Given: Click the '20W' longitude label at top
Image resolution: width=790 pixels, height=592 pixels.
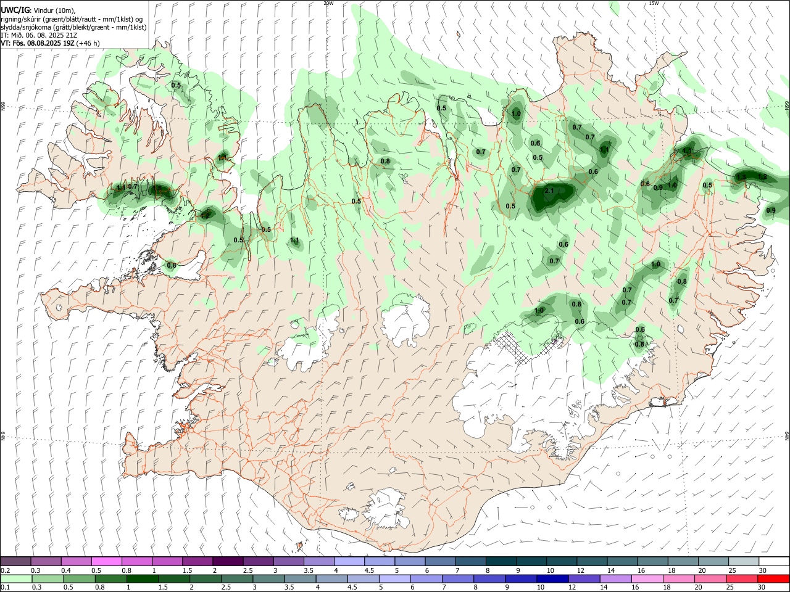Looking at the screenshot, I should [328, 3].
